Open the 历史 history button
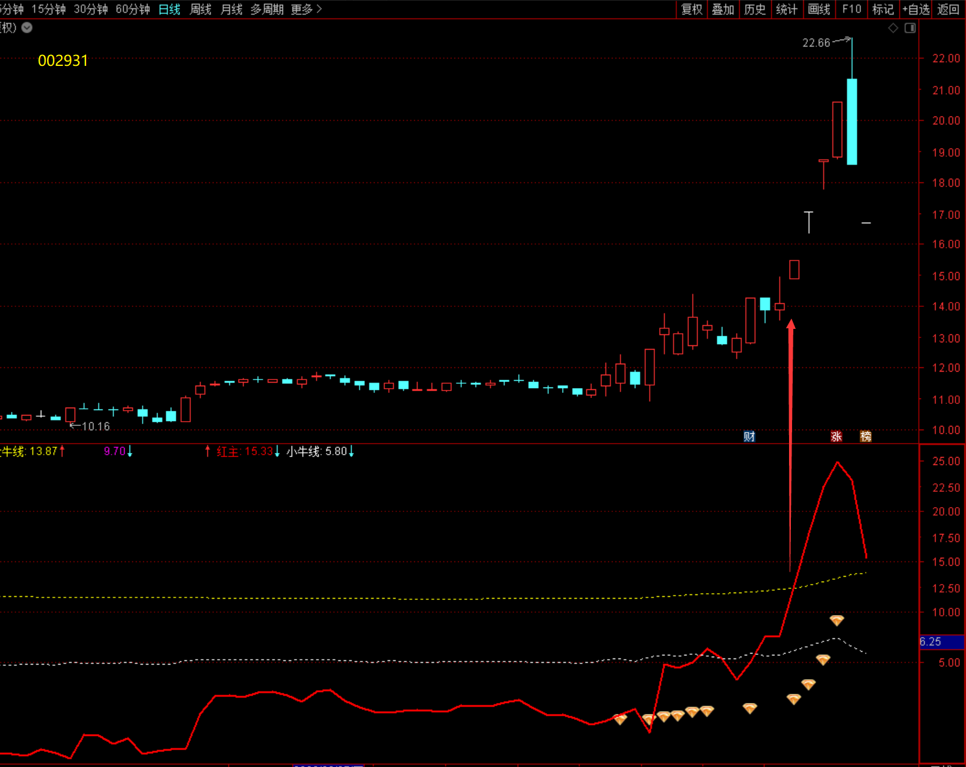Viewport: 966px width, 767px height. click(x=755, y=9)
